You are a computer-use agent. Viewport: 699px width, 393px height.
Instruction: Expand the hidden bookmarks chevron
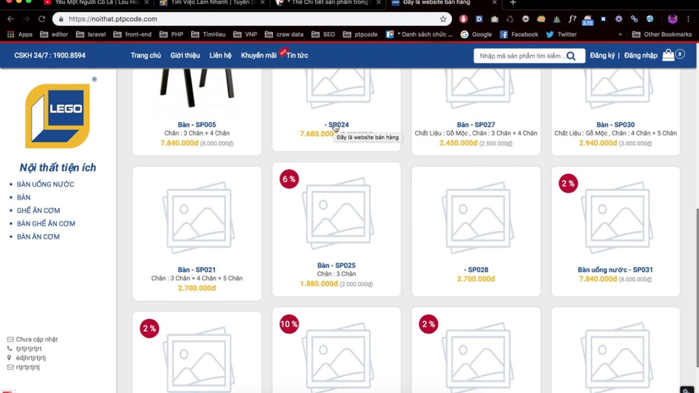tap(620, 34)
